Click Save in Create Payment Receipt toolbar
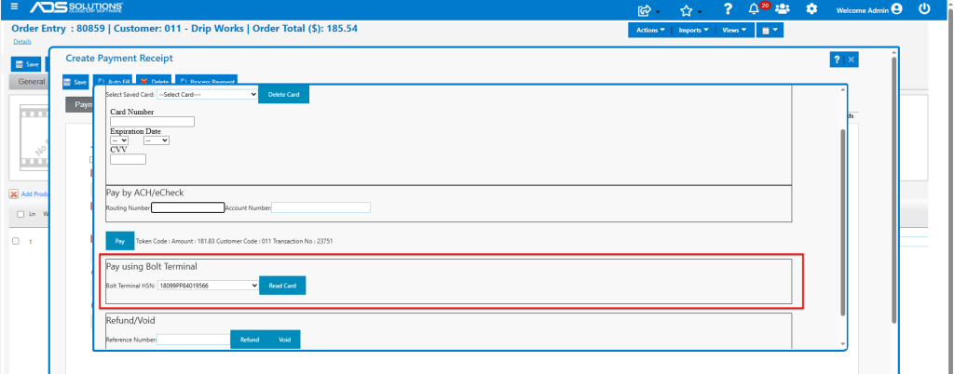The height and width of the screenshot is (374, 954). [x=76, y=82]
